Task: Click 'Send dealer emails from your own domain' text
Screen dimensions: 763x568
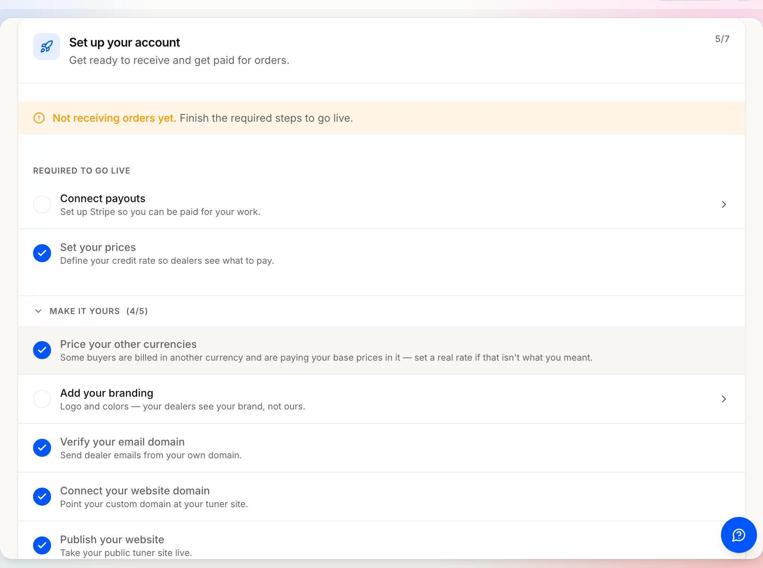Action: click(151, 455)
